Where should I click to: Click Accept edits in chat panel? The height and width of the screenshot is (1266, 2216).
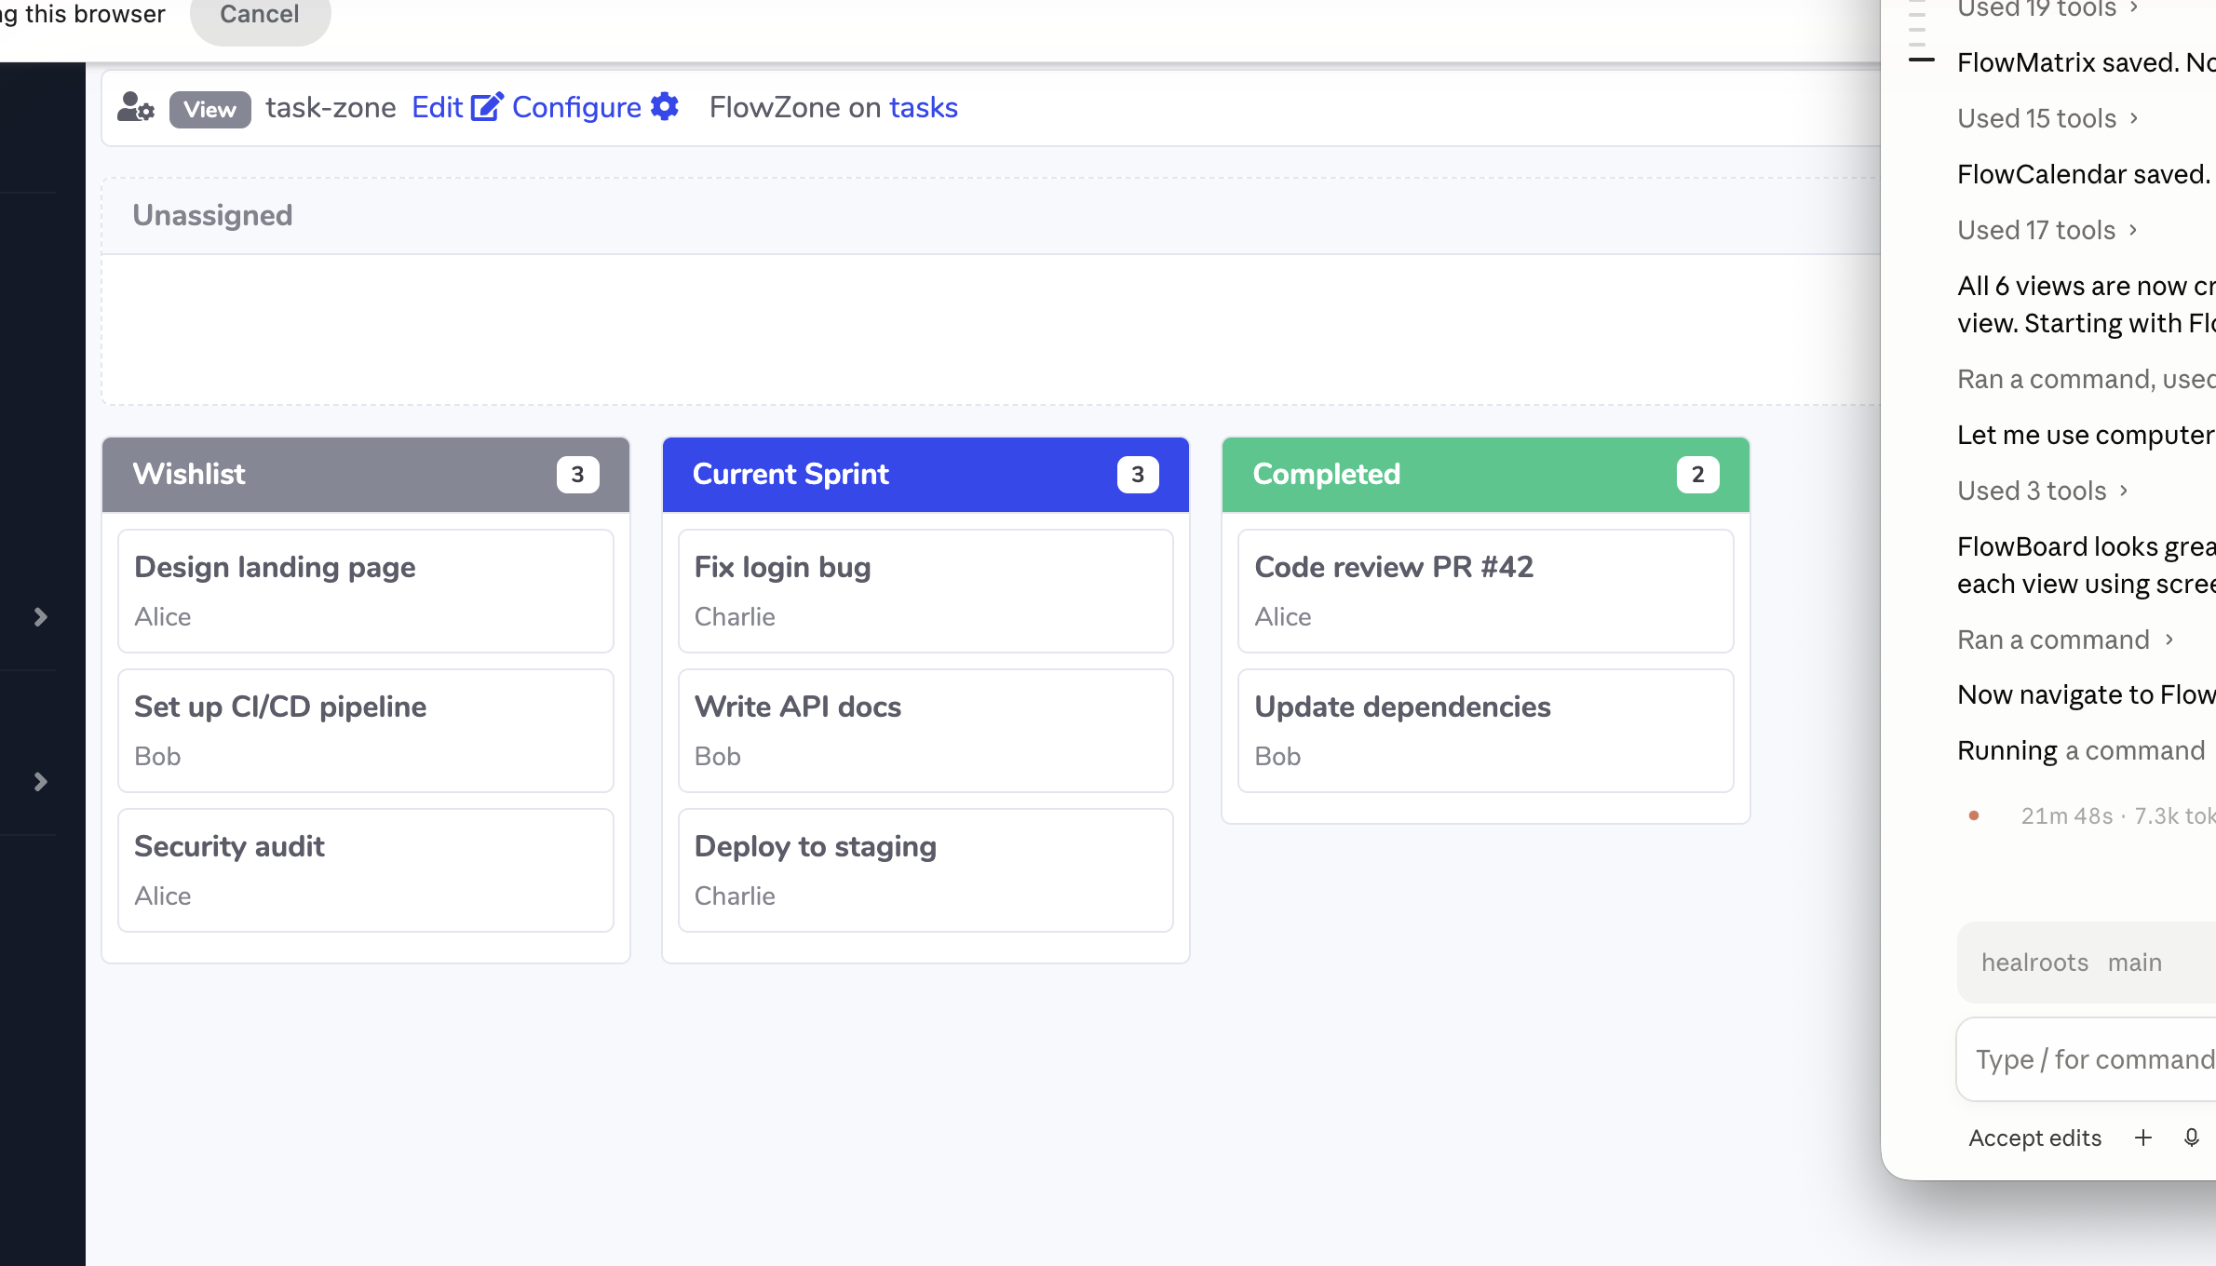coord(2034,1138)
